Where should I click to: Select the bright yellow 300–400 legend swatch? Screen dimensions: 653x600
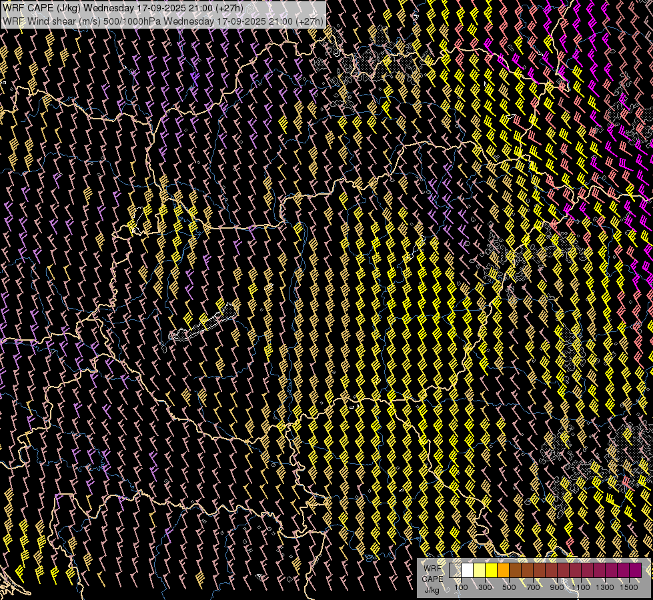click(x=492, y=570)
